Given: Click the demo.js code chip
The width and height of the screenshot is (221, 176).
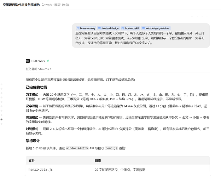Looking at the screenshot, I should click(111, 148).
